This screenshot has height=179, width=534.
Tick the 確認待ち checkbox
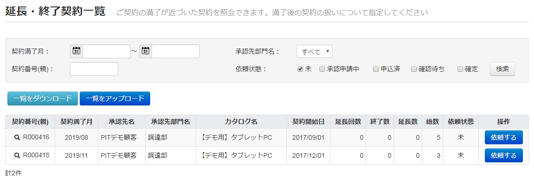[414, 69]
